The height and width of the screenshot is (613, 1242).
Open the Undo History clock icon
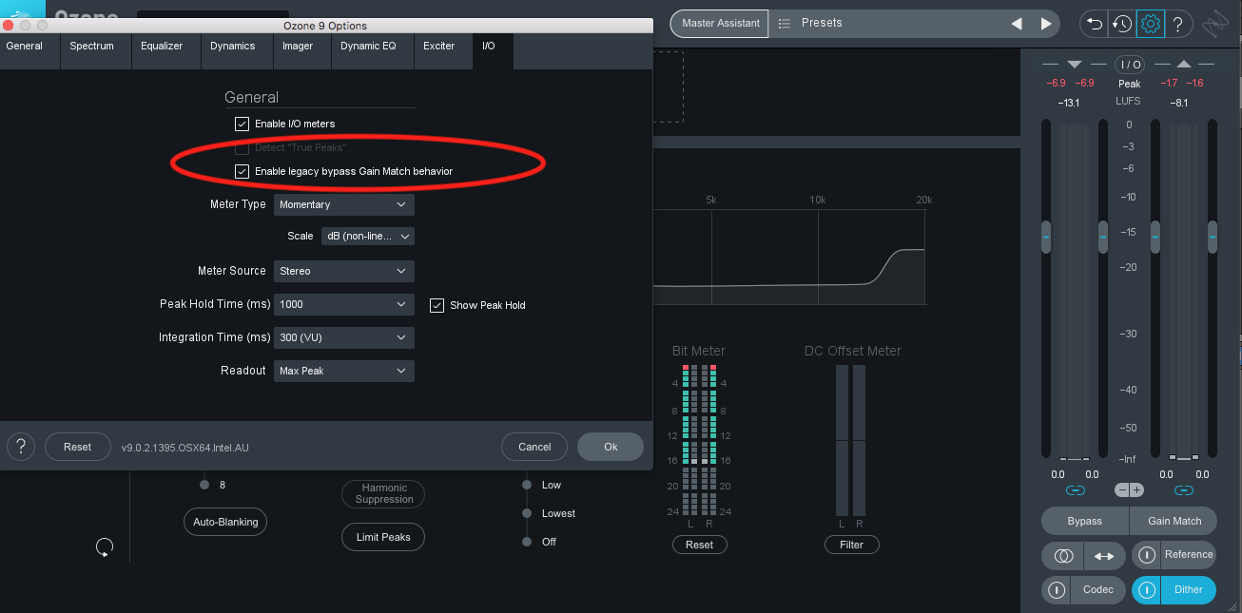pos(1122,24)
